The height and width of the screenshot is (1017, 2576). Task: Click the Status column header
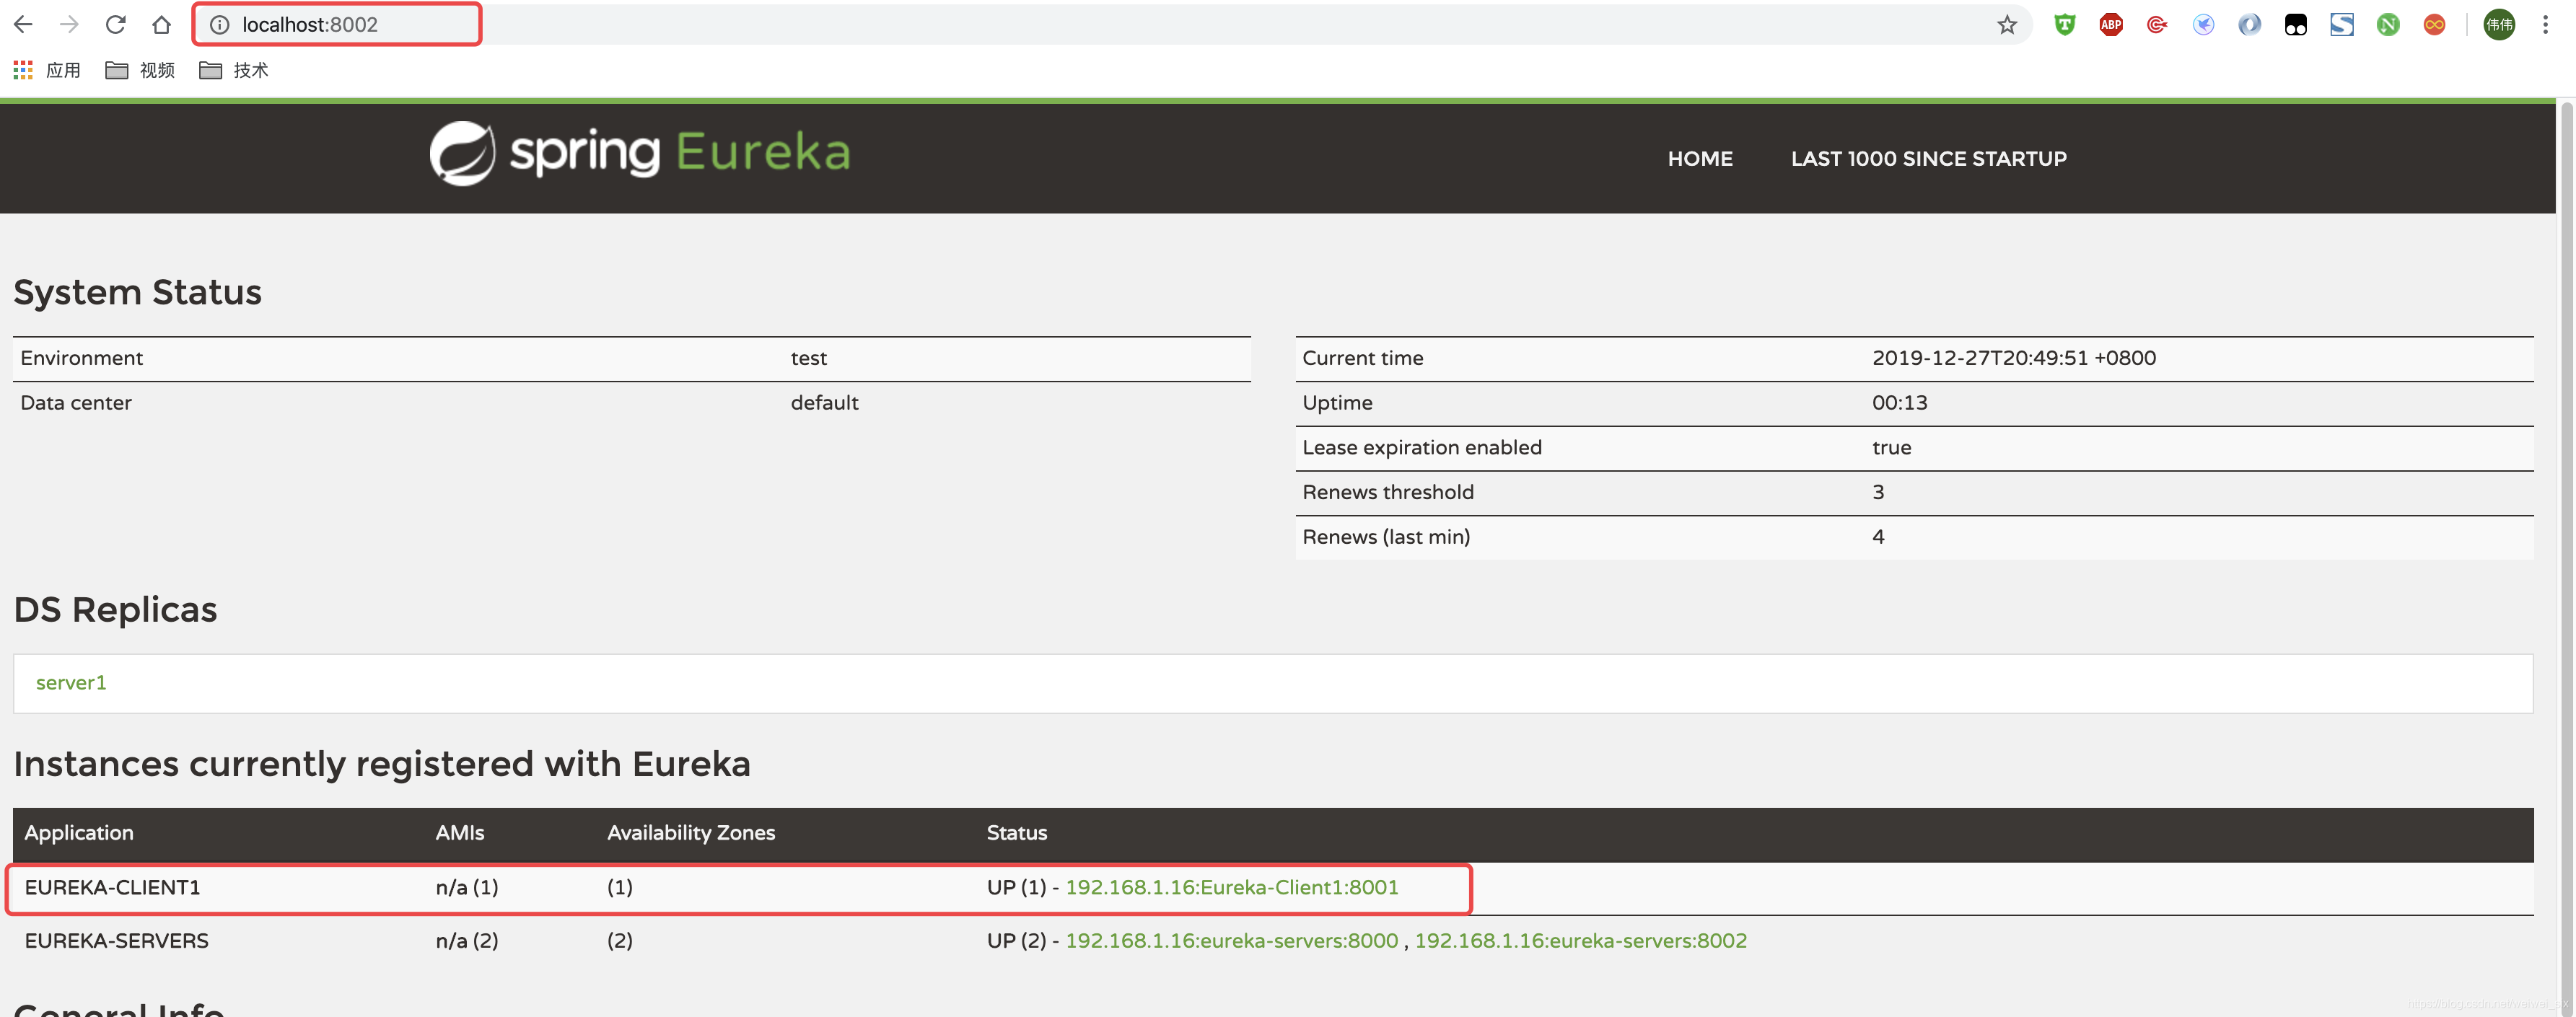click(x=1016, y=832)
